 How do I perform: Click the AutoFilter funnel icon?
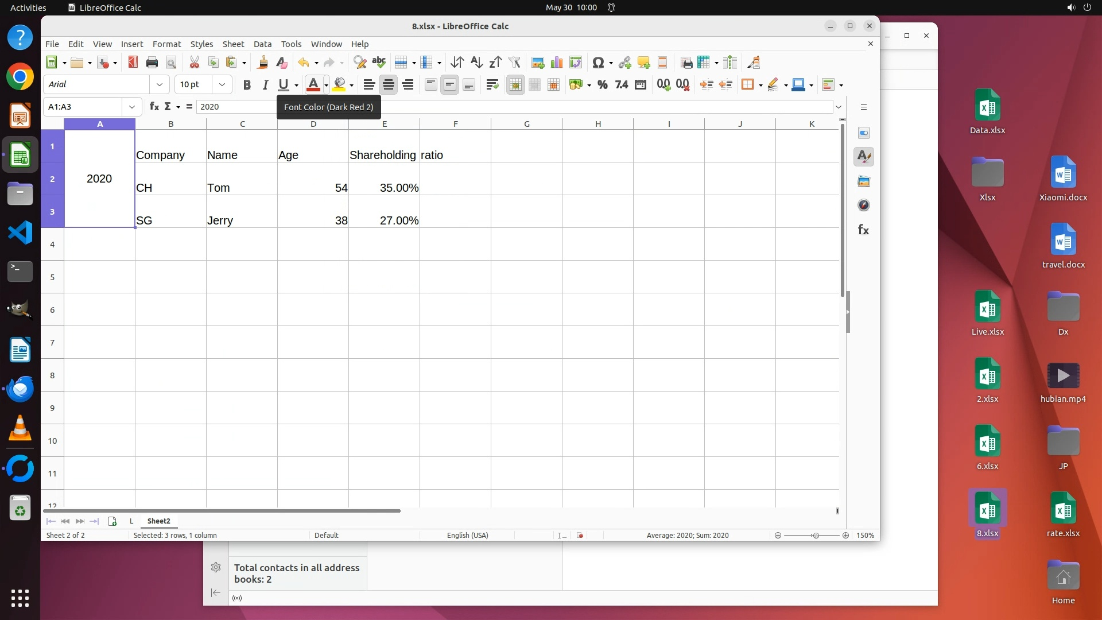[514, 63]
